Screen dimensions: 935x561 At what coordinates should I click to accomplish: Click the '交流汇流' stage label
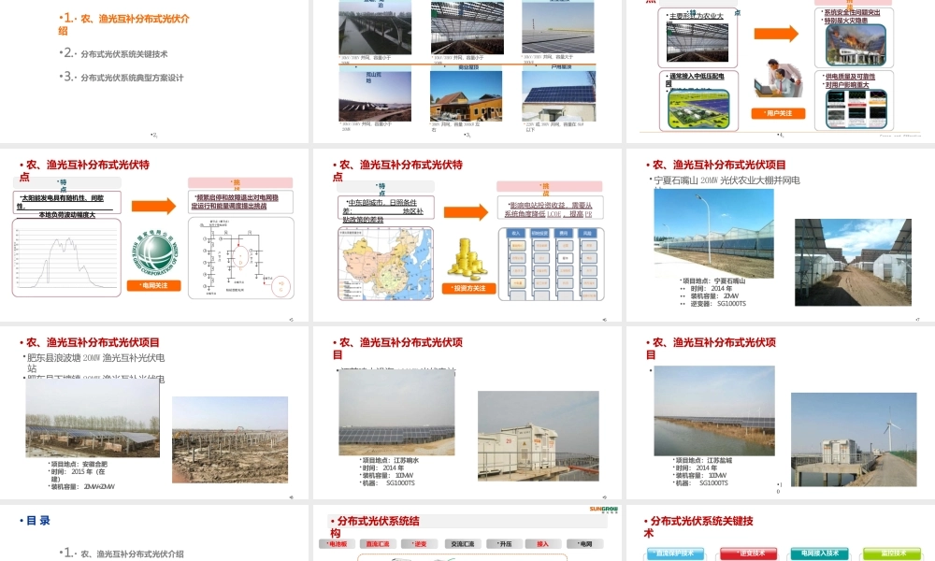point(461,544)
